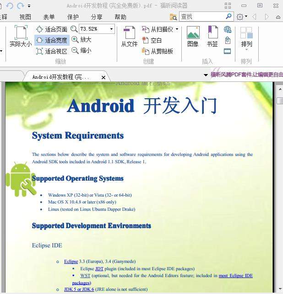
Task: Close the Android开发教程 document tab
Action: pyautogui.click(x=103, y=77)
